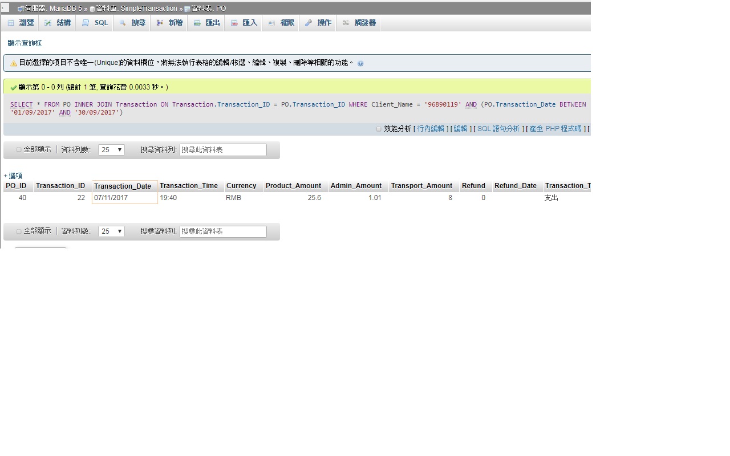Focus the 搜尋資料列 field above the table
This screenshot has height=456, width=730.
click(x=223, y=150)
